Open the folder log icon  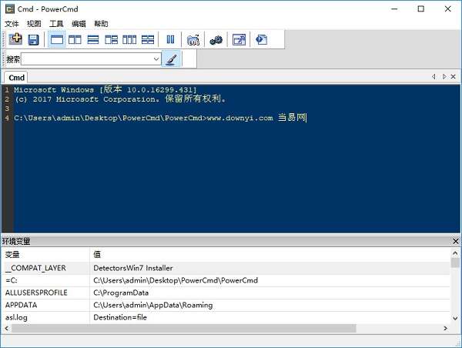(x=193, y=40)
